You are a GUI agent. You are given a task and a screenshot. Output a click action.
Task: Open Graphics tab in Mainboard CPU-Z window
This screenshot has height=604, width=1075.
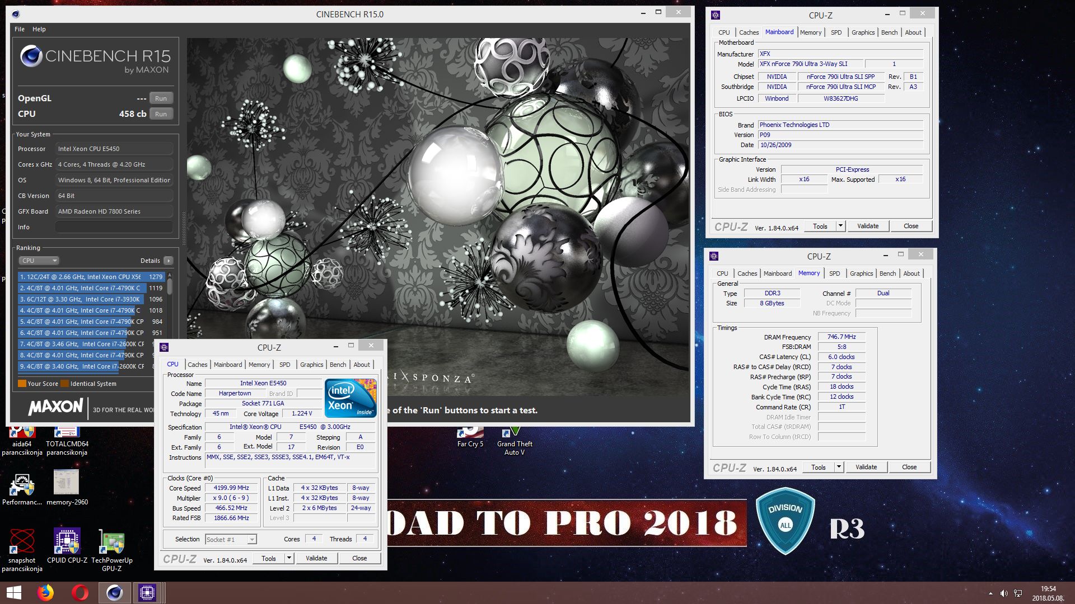[x=863, y=32]
